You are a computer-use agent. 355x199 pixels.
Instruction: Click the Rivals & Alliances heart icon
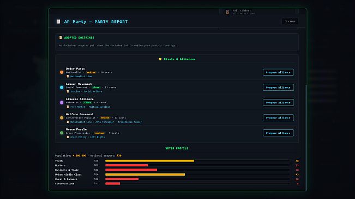[x=160, y=59]
